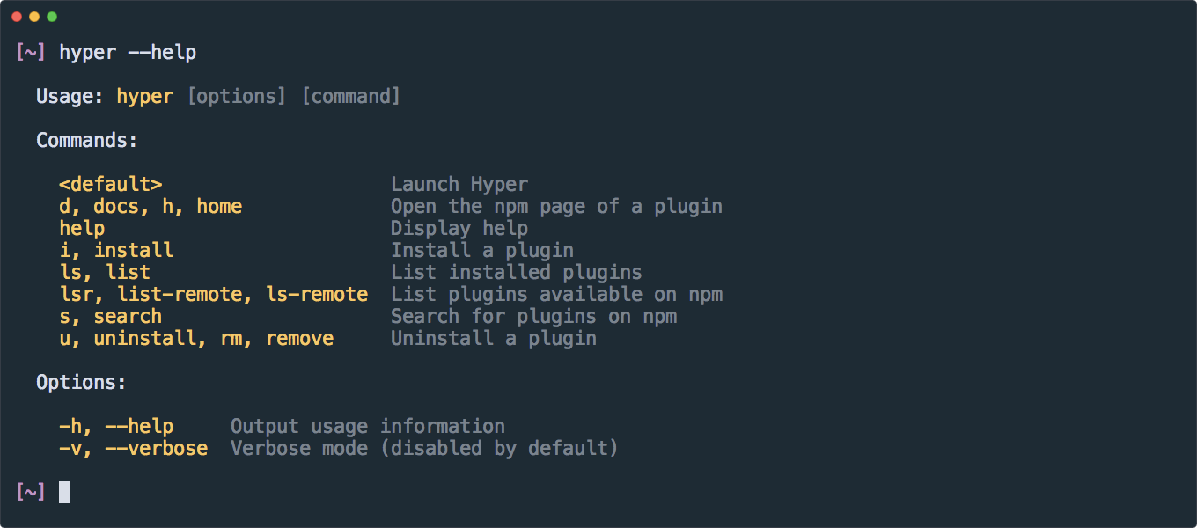Screen dimensions: 1197x528
Task: Click the 'd, docs, h, home' command row
Action: [x=150, y=206]
